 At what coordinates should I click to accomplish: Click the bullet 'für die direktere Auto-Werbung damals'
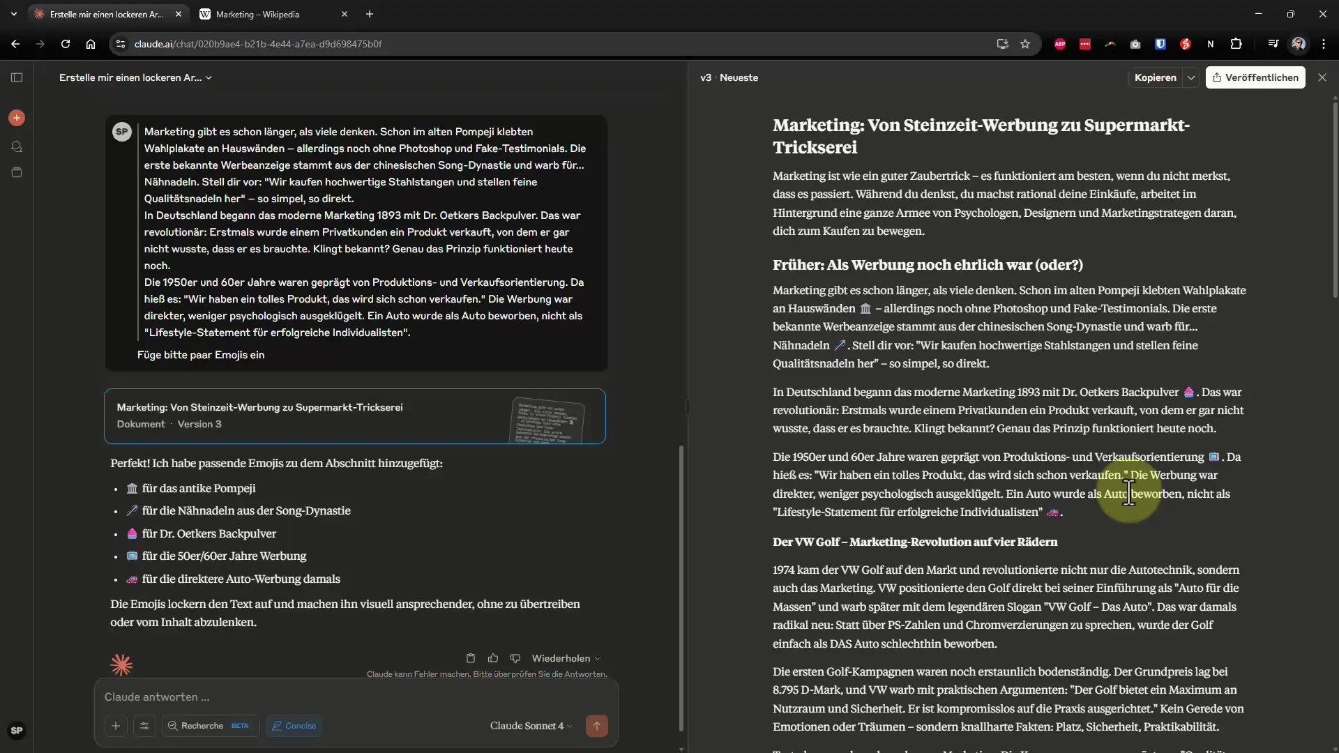[234, 579]
